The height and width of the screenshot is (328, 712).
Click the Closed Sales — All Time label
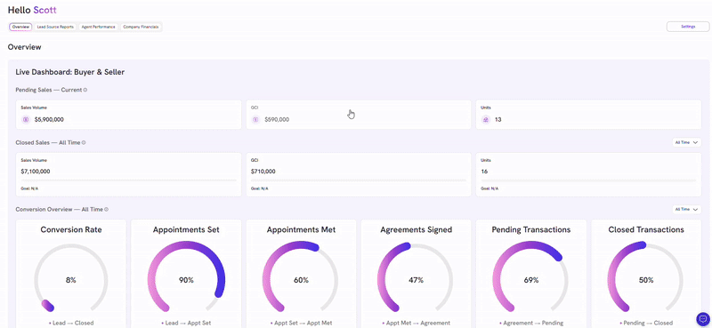[x=48, y=142]
